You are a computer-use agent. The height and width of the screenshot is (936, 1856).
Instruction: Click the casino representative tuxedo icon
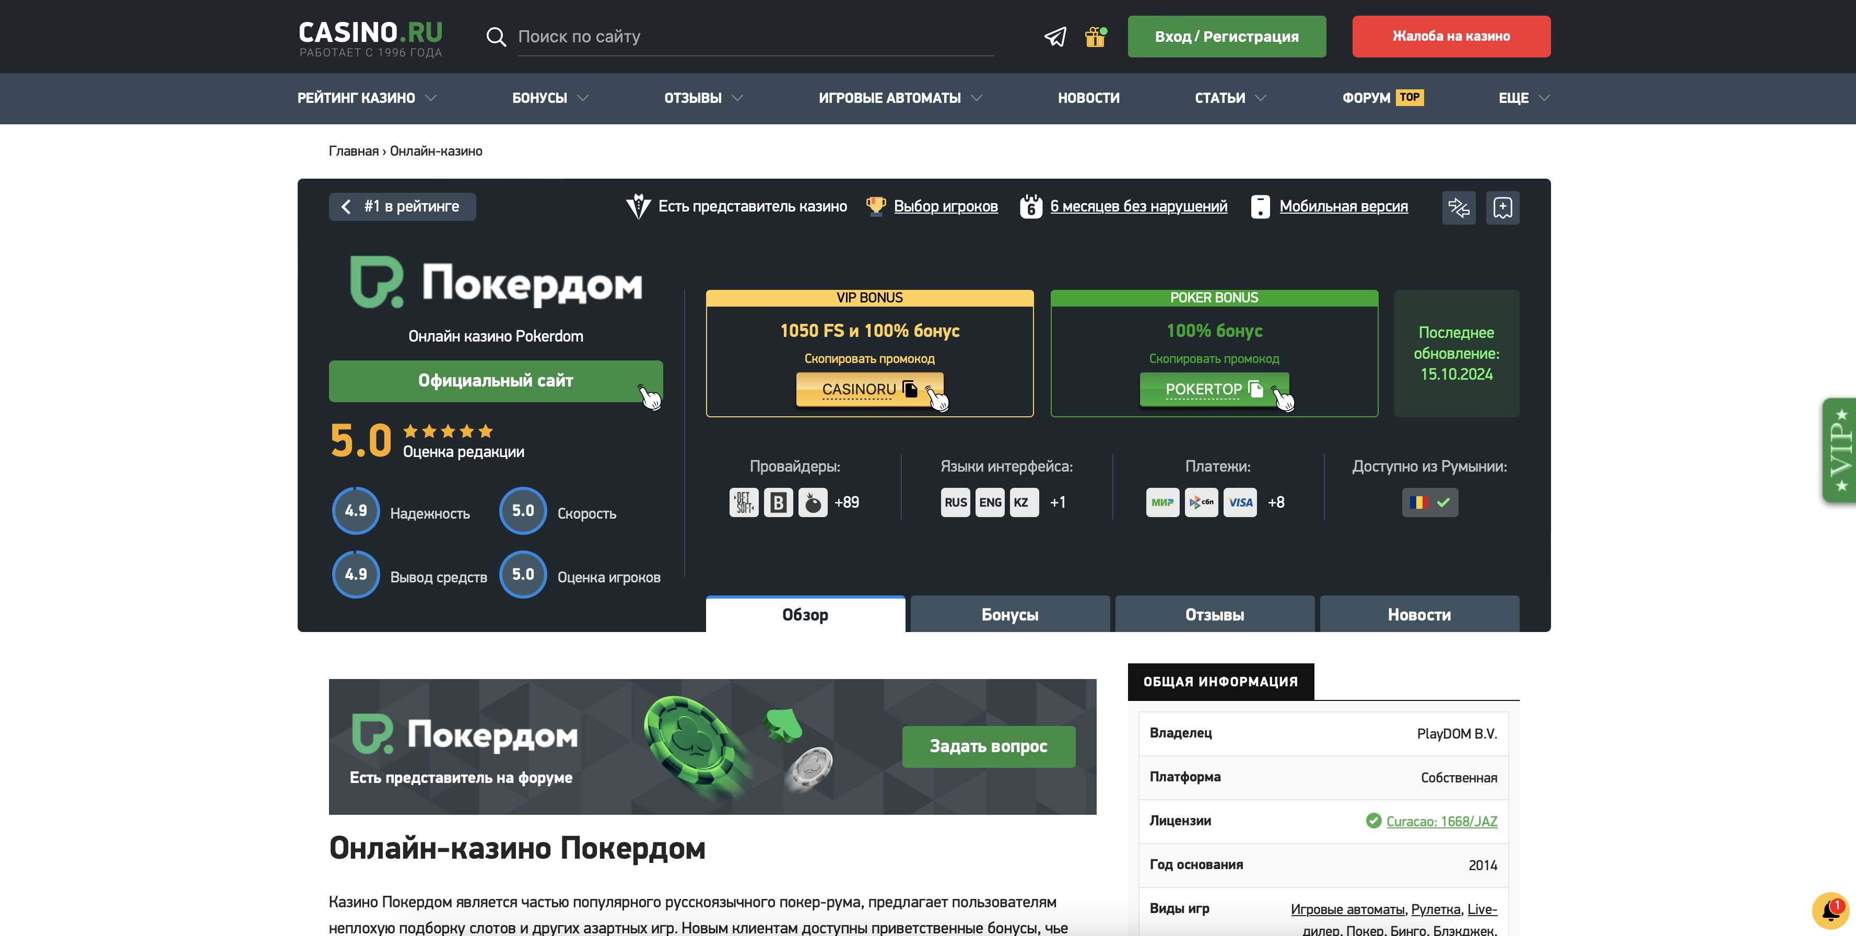638,207
